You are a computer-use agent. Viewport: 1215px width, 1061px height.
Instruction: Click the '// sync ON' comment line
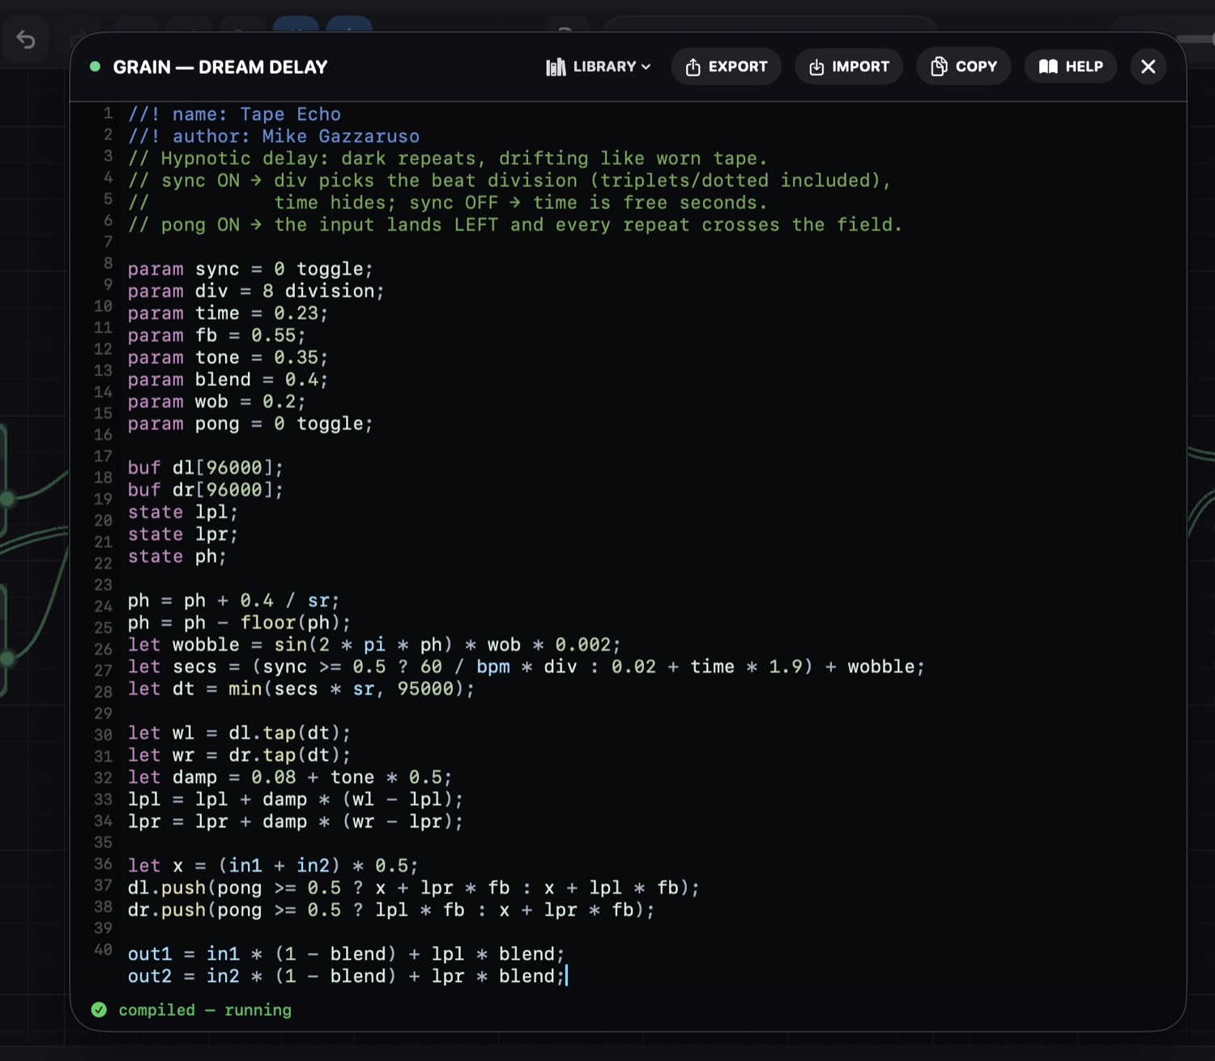point(509,181)
